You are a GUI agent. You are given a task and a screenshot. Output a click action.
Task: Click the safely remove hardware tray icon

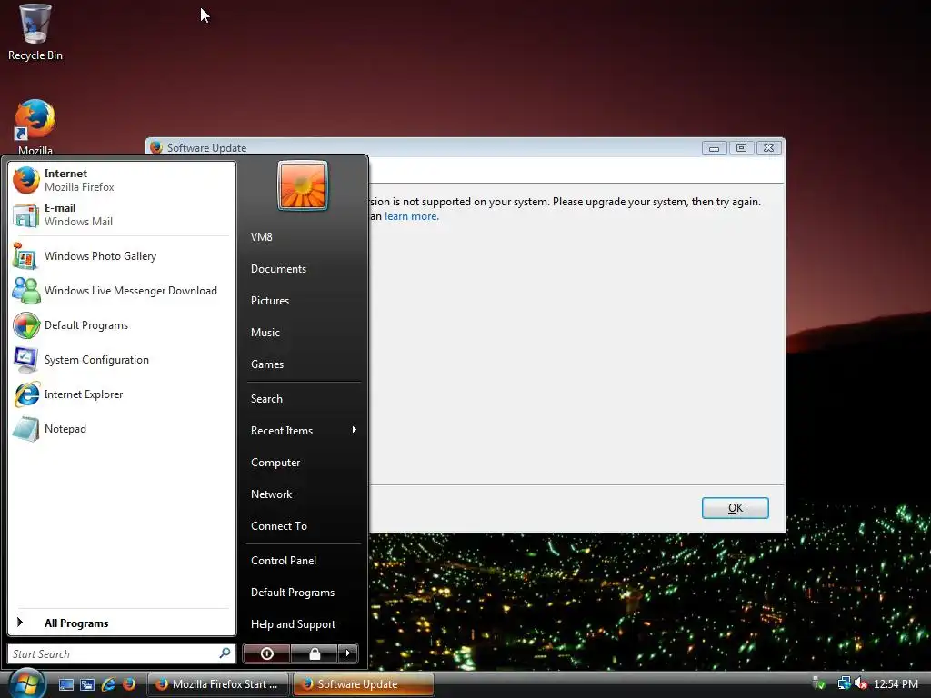(x=819, y=683)
